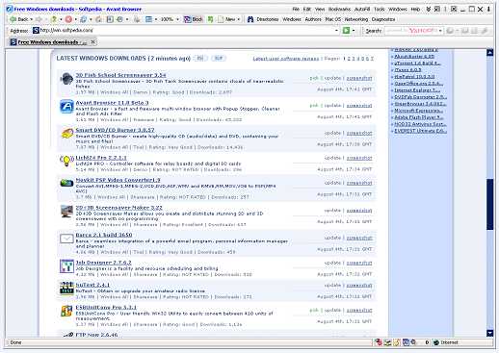This screenshot has height=353, width=499.
Task: Open the 100% zoom dropdown
Action: [x=177, y=19]
